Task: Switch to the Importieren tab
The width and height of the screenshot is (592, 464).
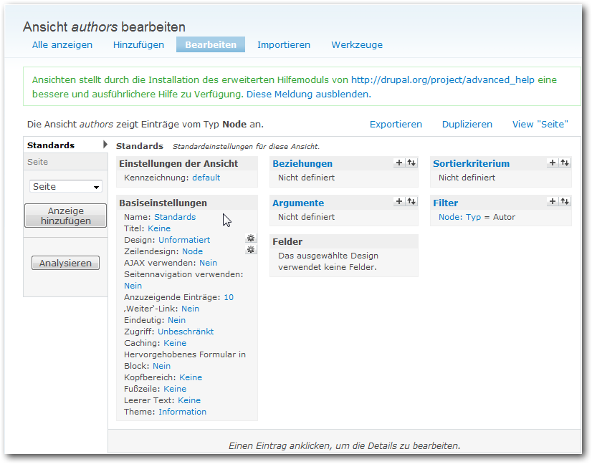Action: click(x=284, y=44)
